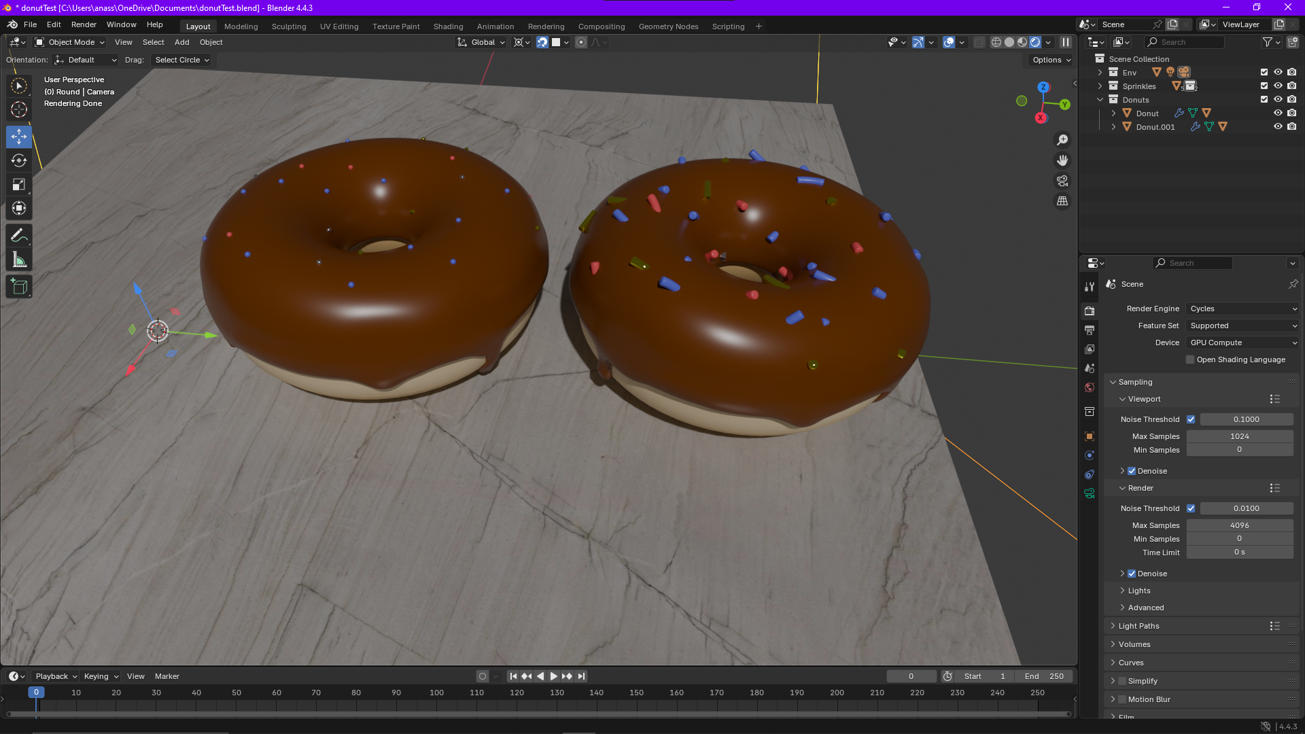
Task: Open the Scene properties tab
Action: (1090, 368)
